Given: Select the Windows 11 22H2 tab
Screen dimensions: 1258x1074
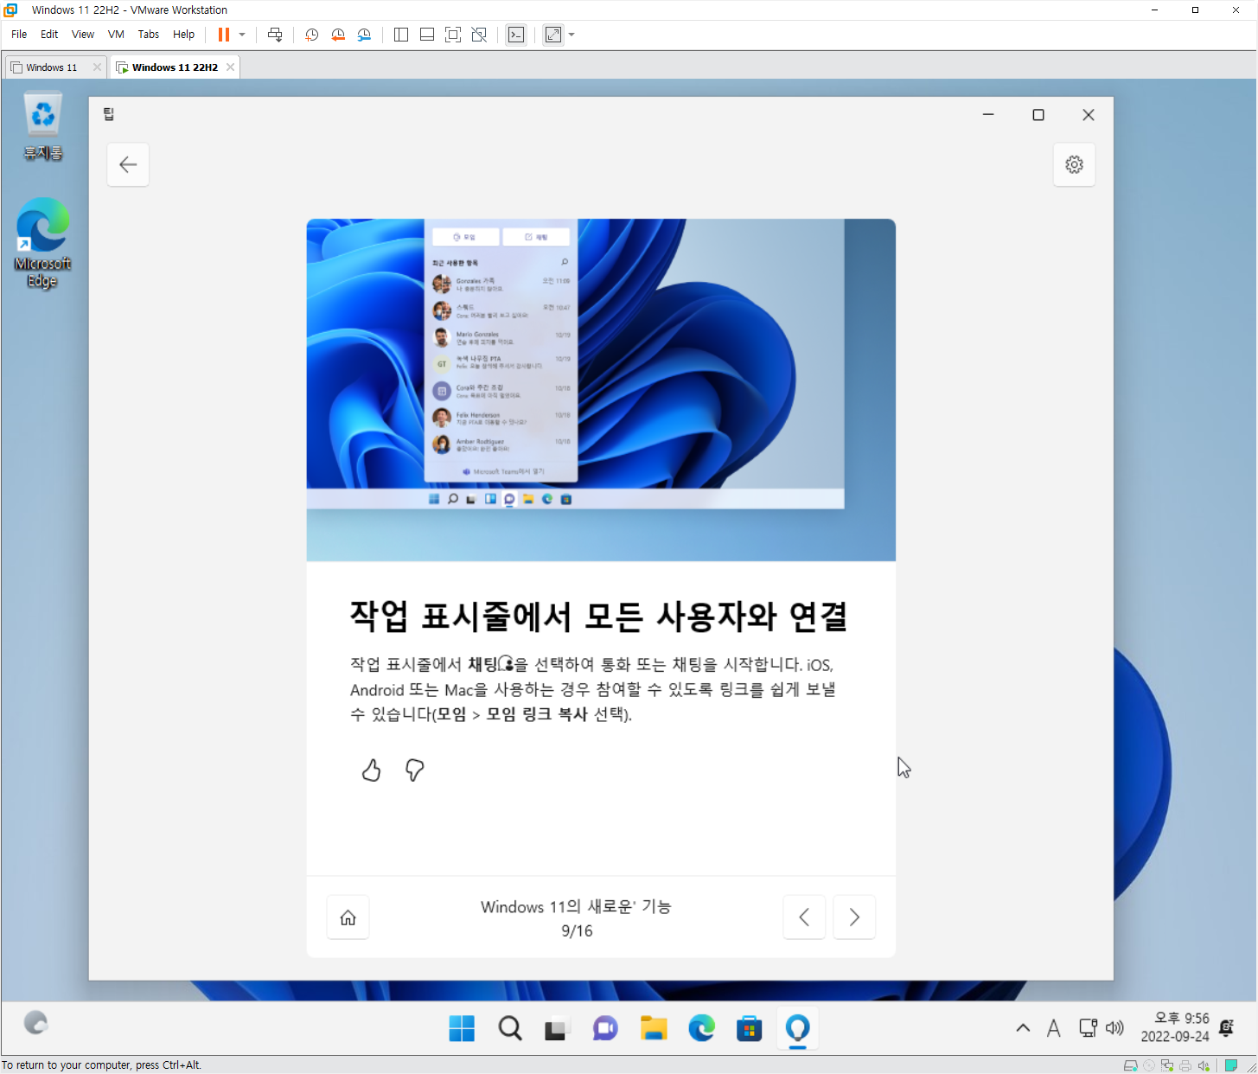Looking at the screenshot, I should pos(175,67).
